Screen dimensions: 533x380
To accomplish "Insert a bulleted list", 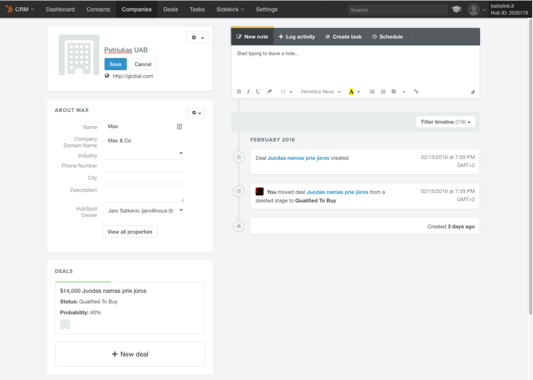I will tap(372, 92).
